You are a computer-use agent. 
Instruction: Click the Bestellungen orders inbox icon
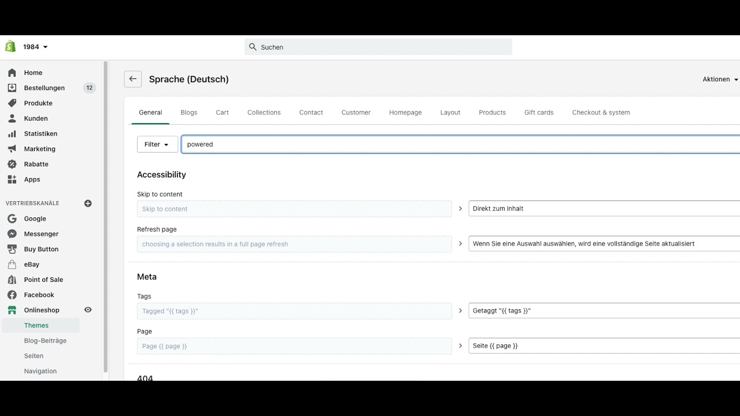click(12, 88)
